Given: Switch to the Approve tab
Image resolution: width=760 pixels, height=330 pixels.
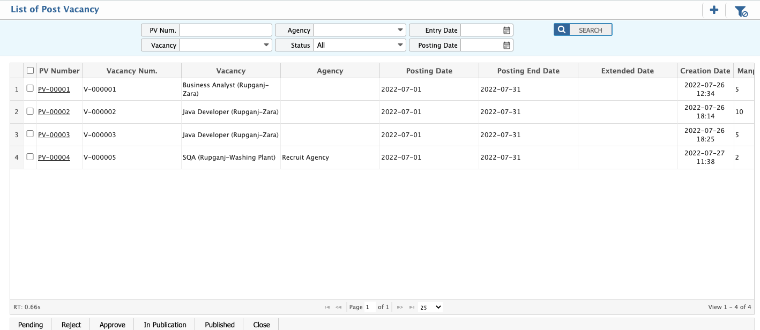Looking at the screenshot, I should pyautogui.click(x=111, y=325).
